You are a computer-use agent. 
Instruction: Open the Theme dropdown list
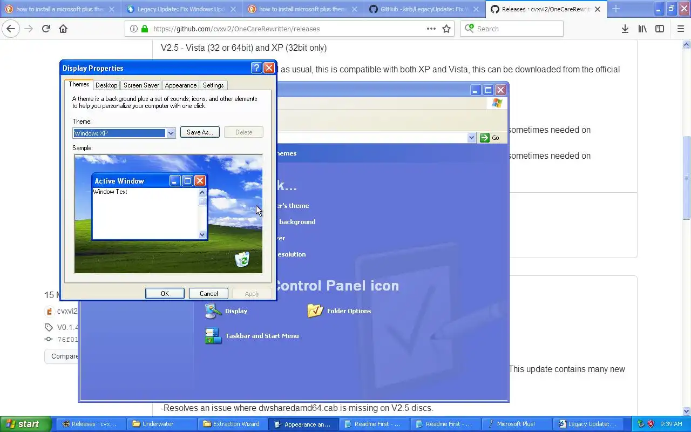(x=171, y=133)
